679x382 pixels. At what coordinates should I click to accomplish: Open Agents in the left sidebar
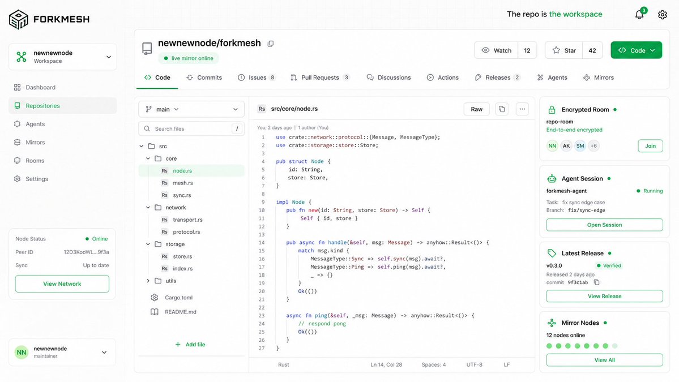(63, 124)
